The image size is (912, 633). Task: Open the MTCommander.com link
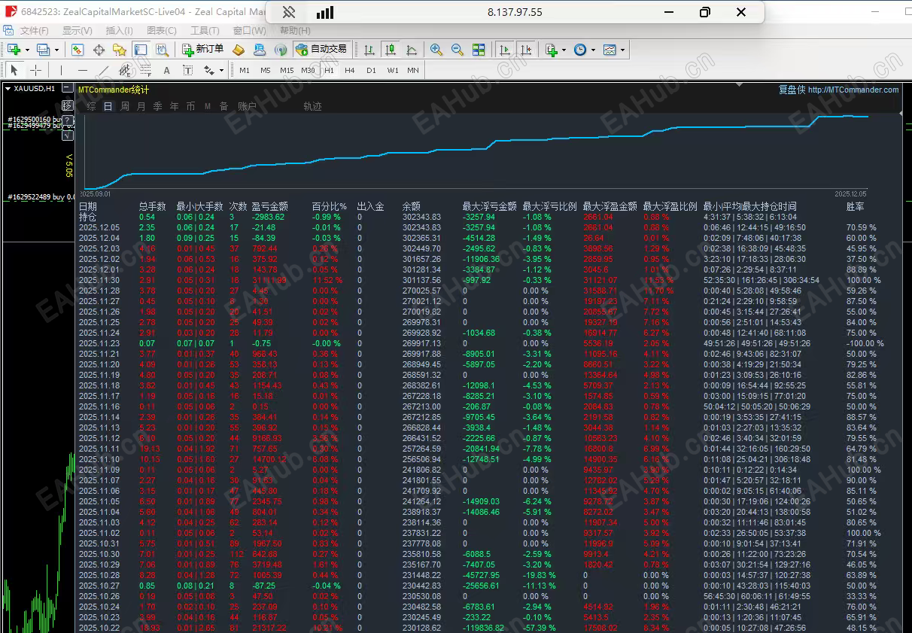853,90
